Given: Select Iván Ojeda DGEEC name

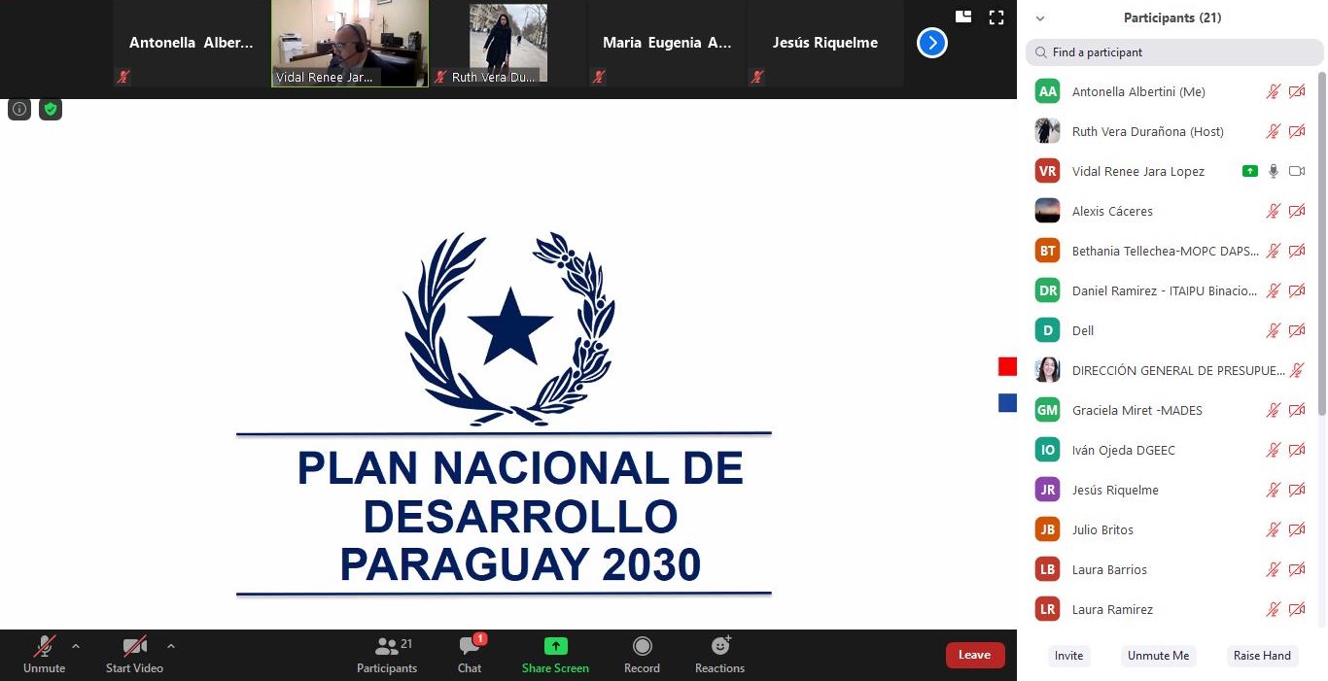Looking at the screenshot, I should (1124, 450).
